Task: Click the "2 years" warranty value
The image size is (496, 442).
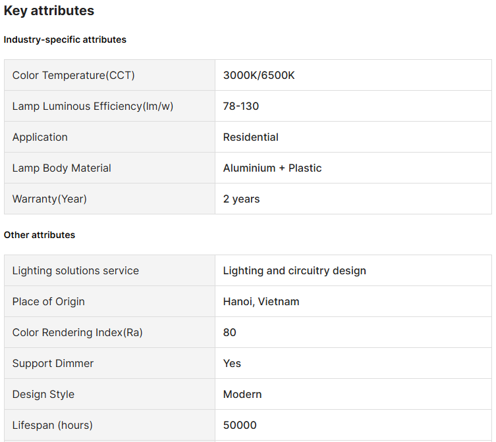Action: click(241, 199)
